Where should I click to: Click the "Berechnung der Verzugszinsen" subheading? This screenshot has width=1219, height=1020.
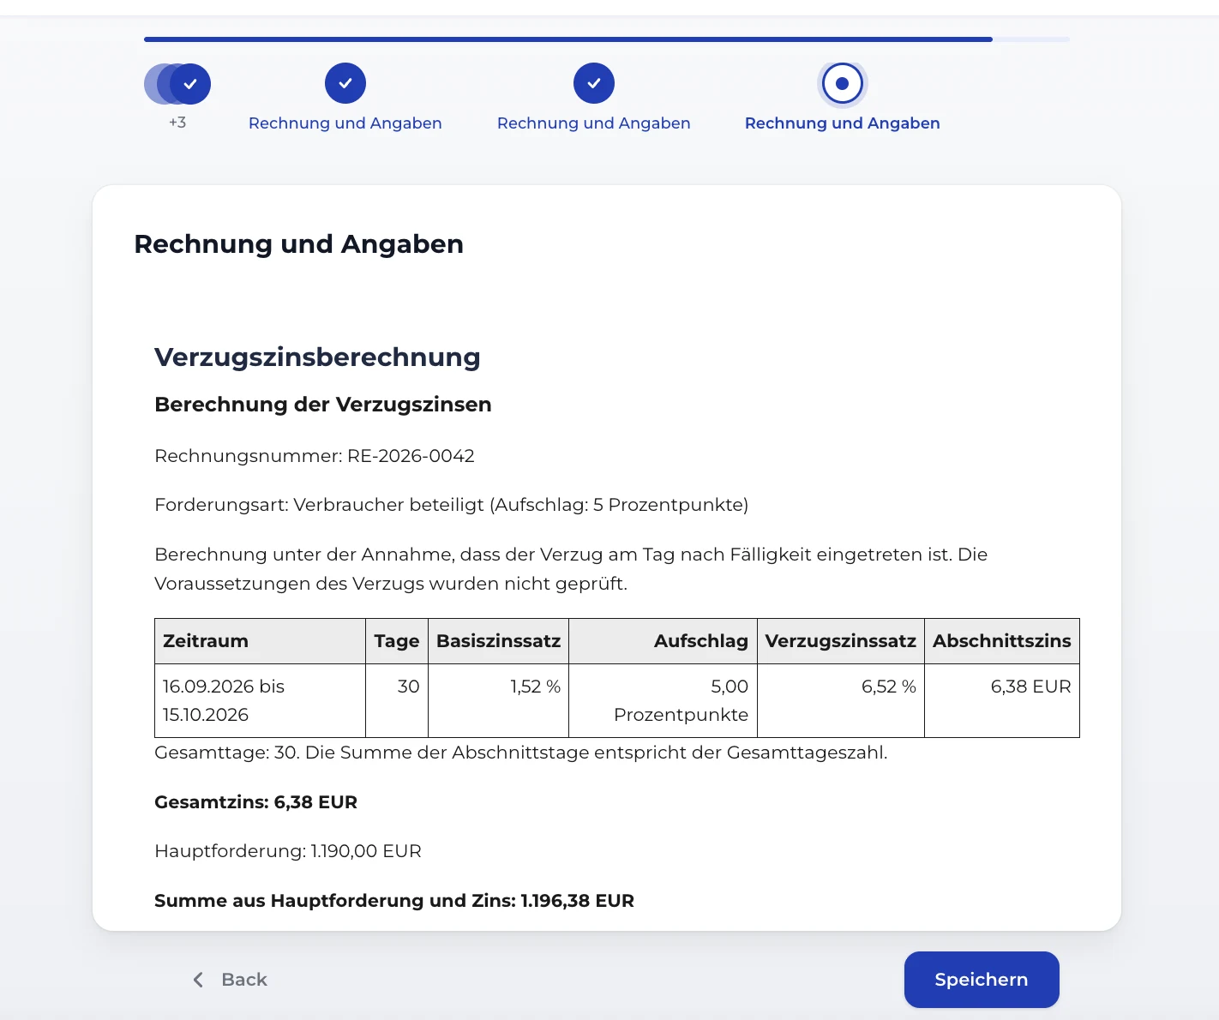pos(323,405)
